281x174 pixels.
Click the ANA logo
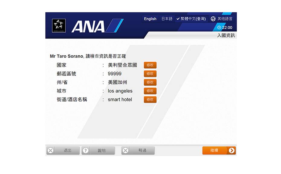point(97,26)
